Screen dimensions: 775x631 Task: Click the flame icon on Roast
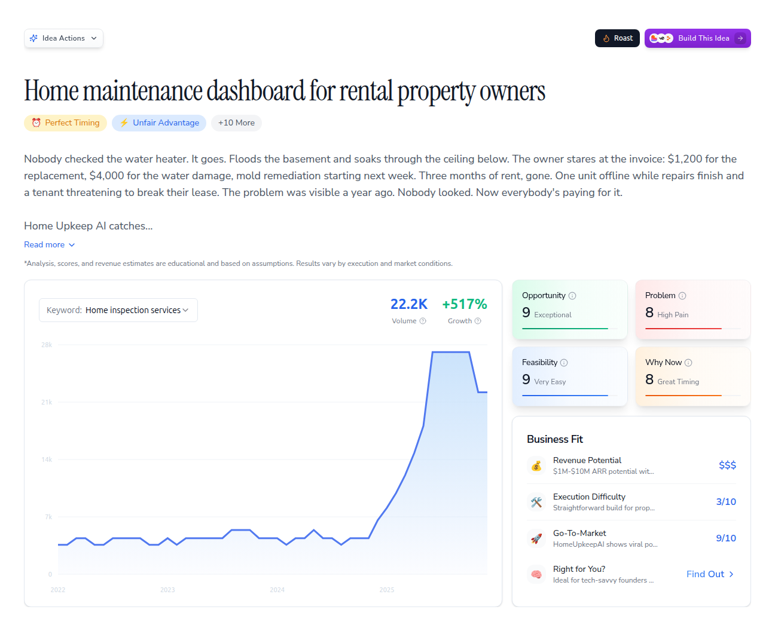606,38
